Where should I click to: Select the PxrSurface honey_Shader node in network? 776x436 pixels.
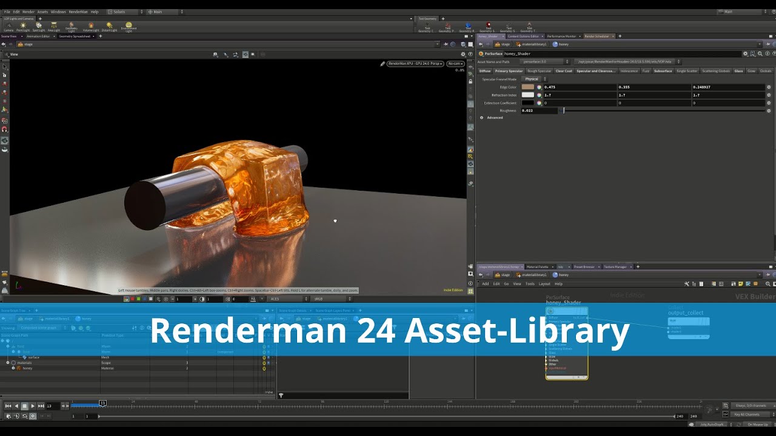[x=566, y=343]
